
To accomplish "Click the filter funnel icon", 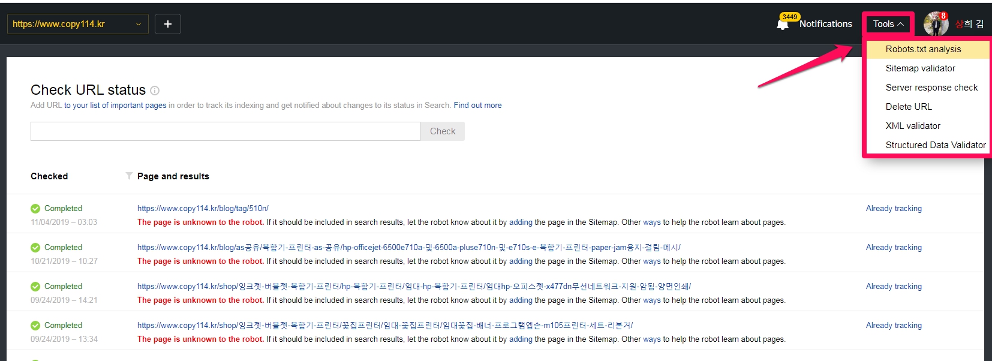I will (x=129, y=176).
